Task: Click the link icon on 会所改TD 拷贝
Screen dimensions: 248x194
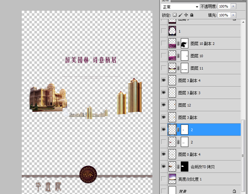Action: pos(178,167)
